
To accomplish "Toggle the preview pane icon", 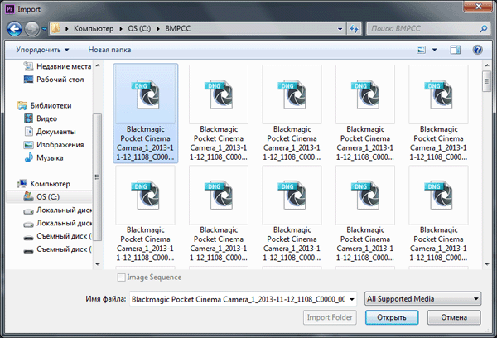I will pyautogui.click(x=455, y=50).
